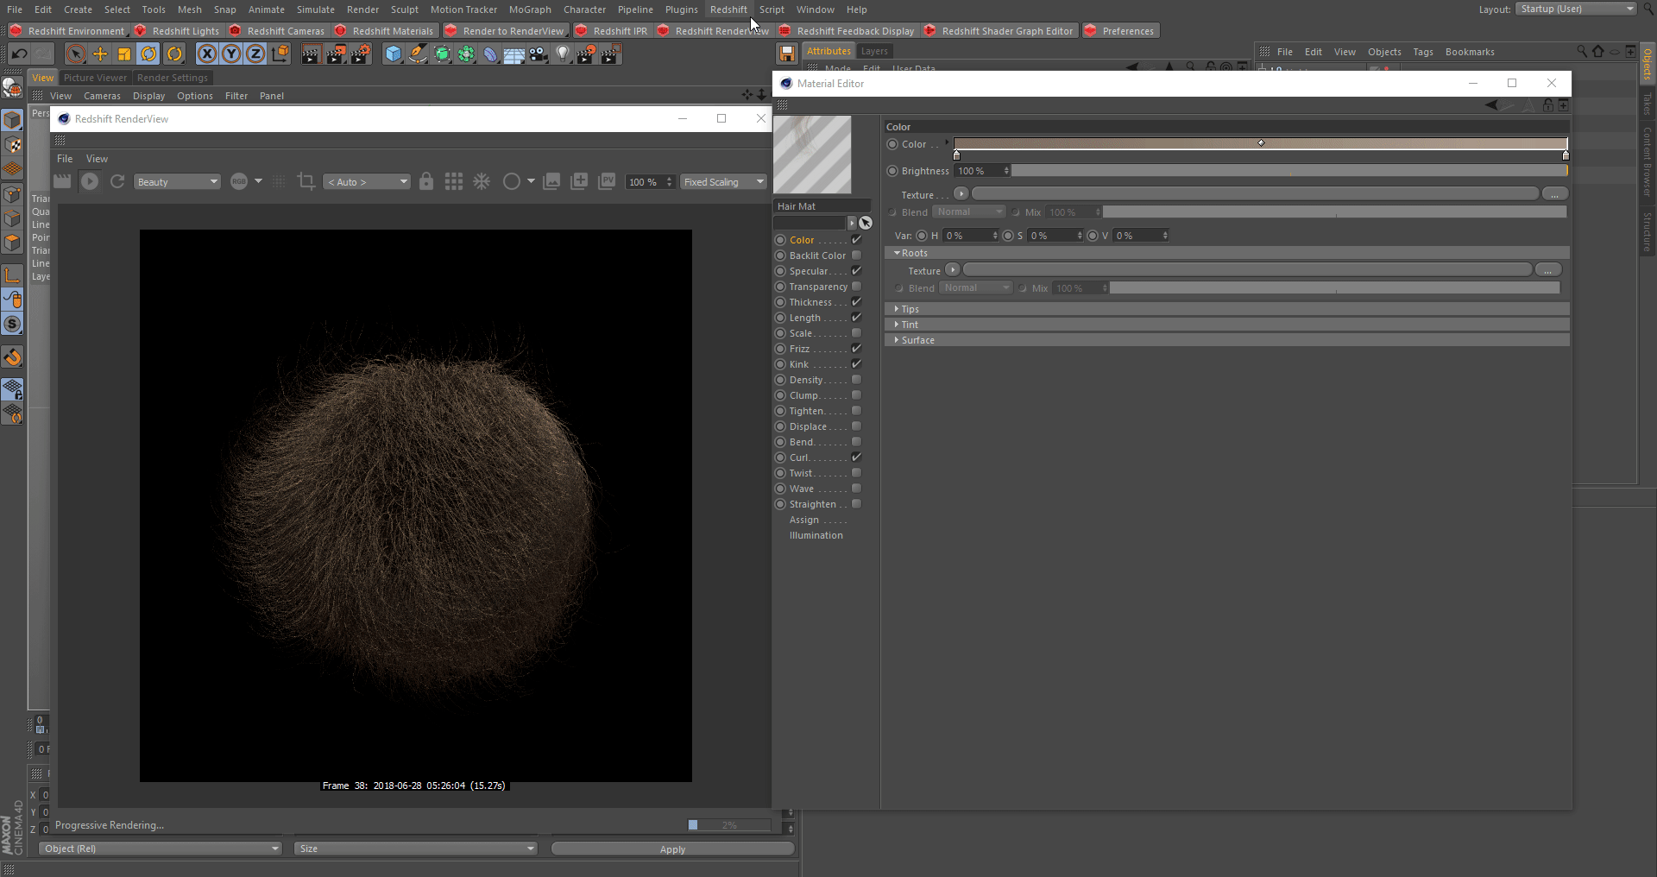The height and width of the screenshot is (877, 1657).
Task: Click the crop region icon in RenderView
Action: [x=306, y=181]
